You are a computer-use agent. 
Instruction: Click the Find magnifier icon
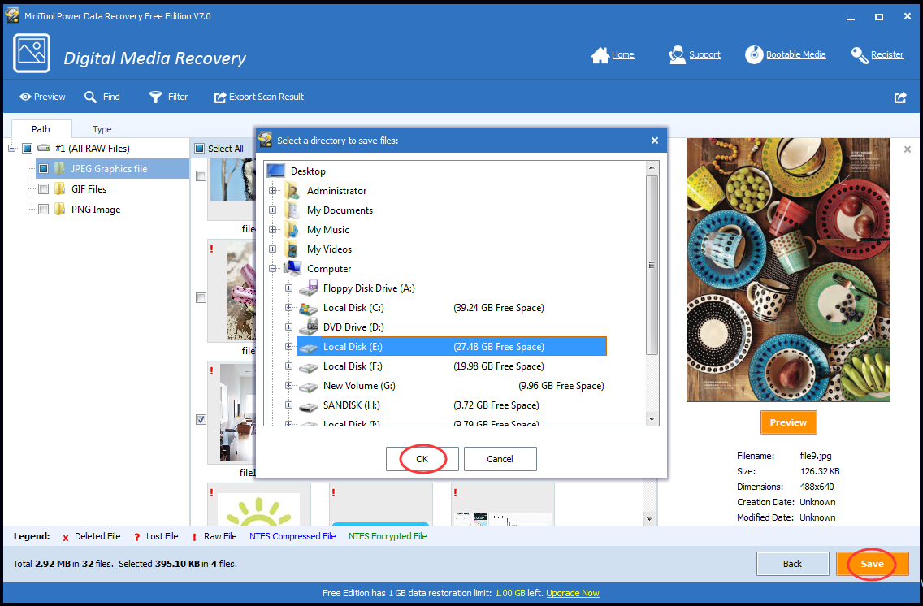[x=90, y=97]
